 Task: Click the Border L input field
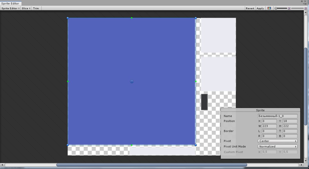269,131
